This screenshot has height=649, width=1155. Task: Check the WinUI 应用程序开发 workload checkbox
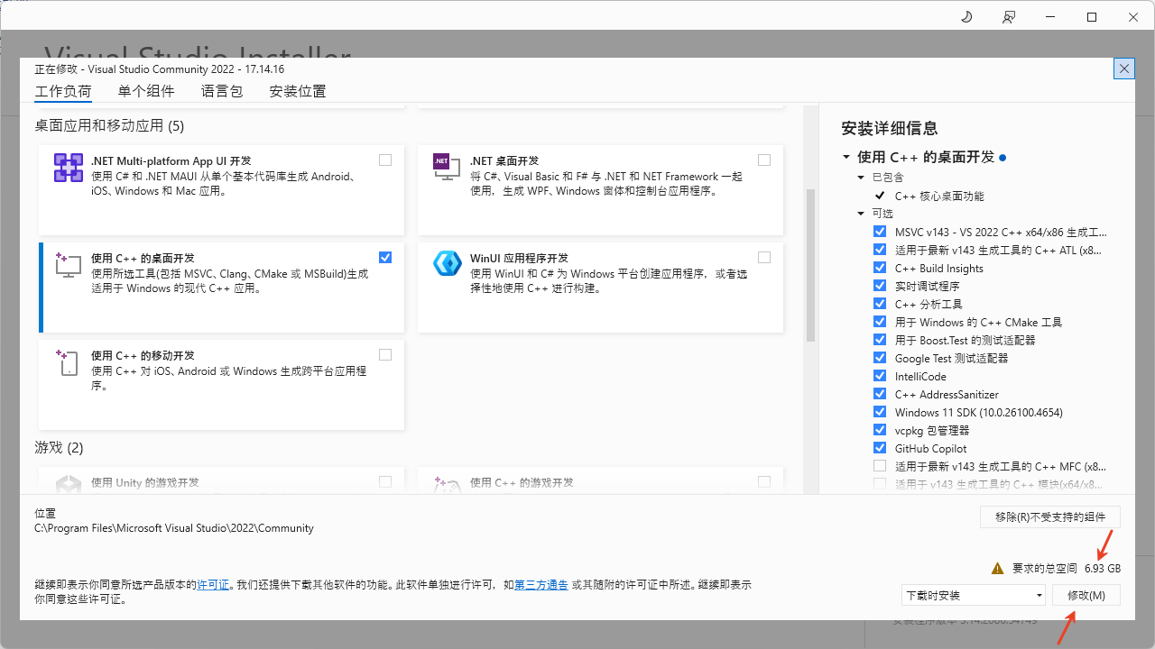click(x=764, y=258)
